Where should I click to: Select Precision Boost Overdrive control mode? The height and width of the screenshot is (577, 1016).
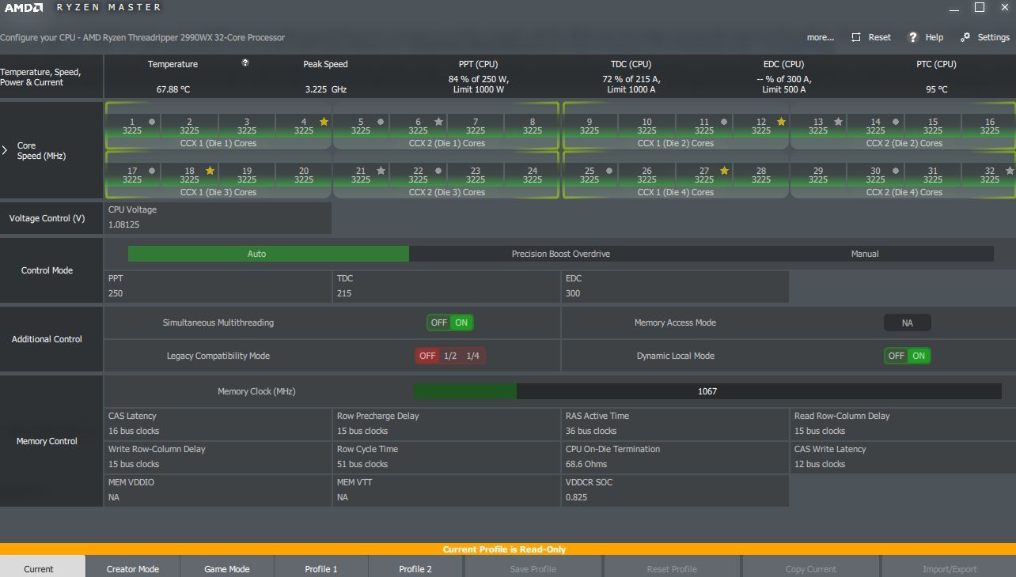coord(560,254)
